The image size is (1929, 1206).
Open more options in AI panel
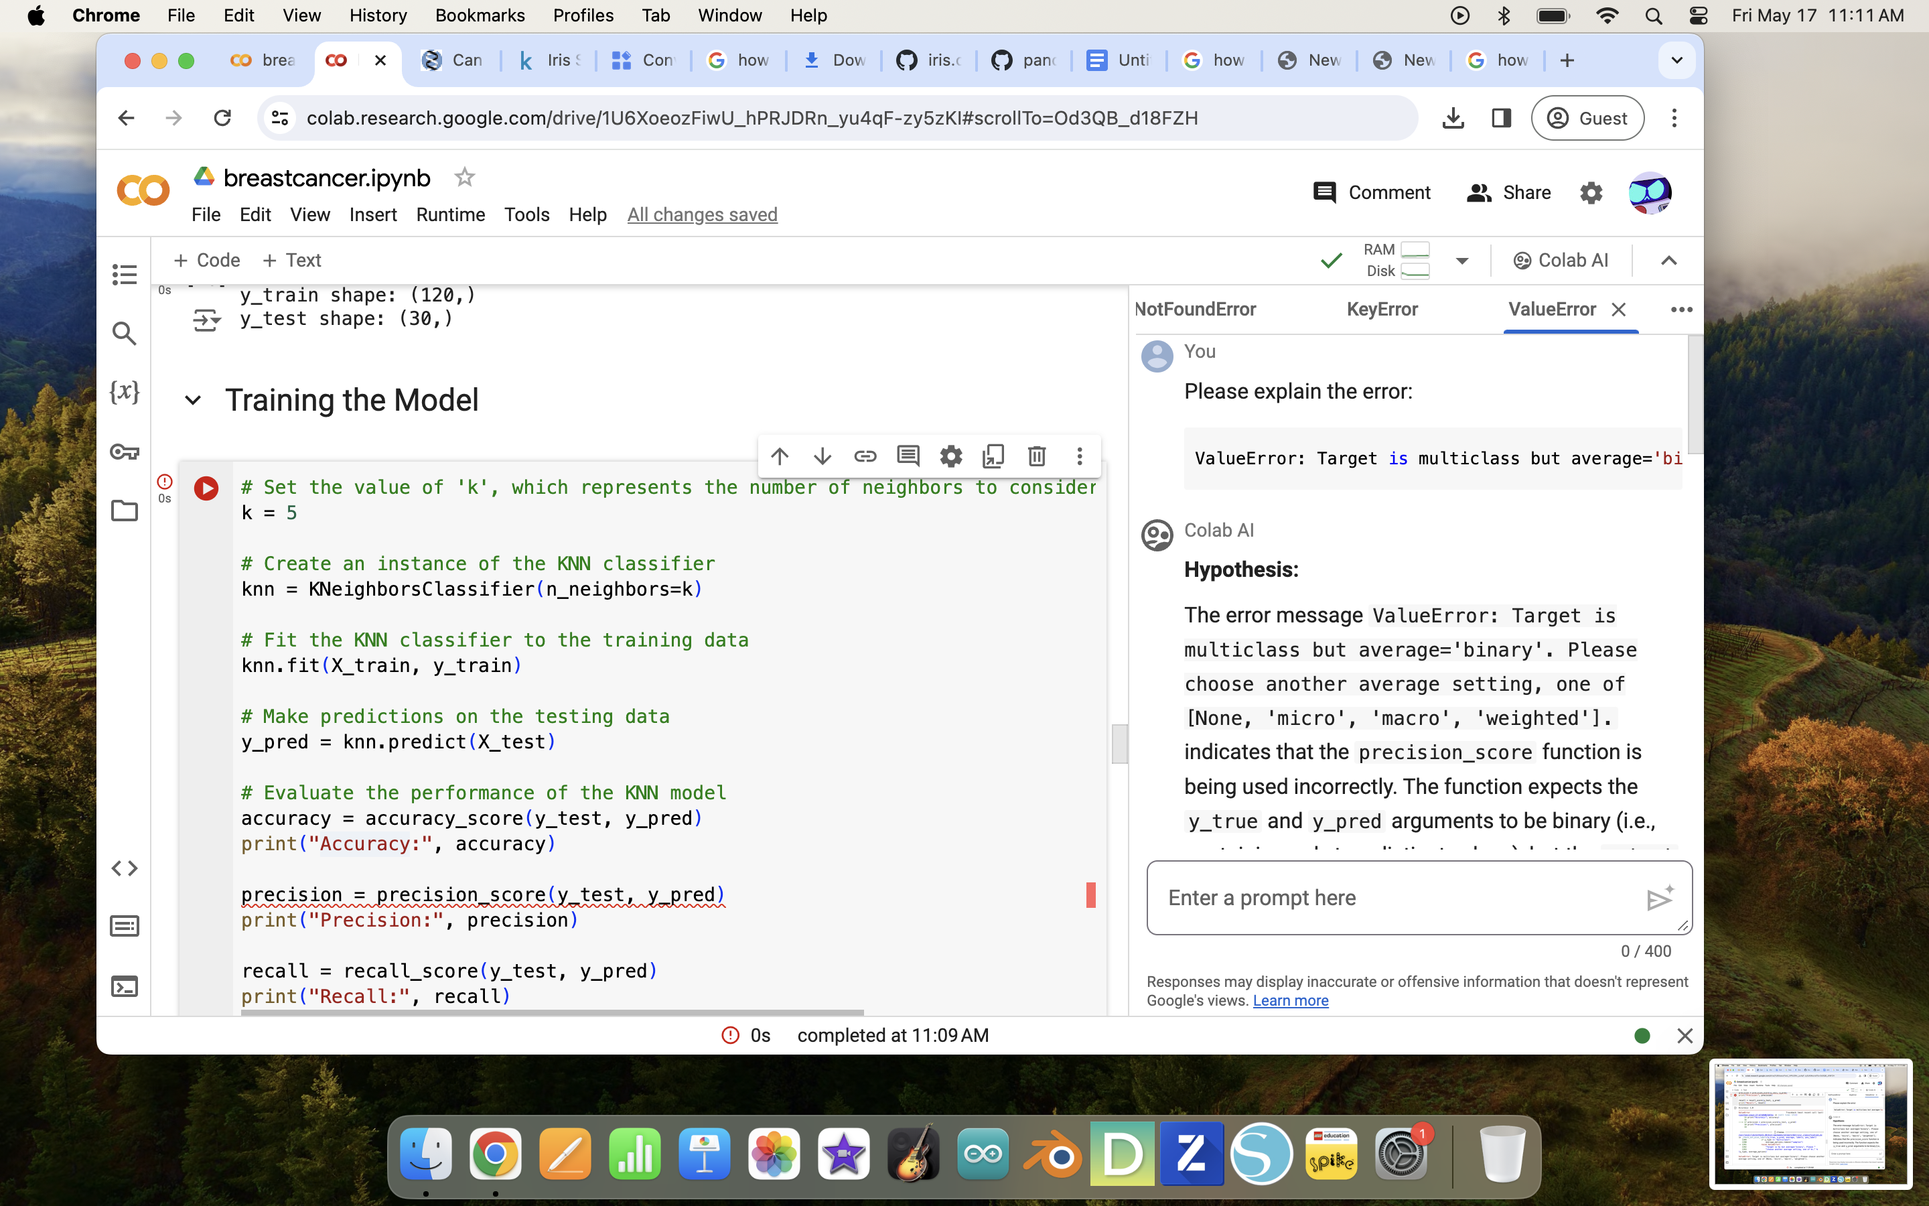[1681, 310]
